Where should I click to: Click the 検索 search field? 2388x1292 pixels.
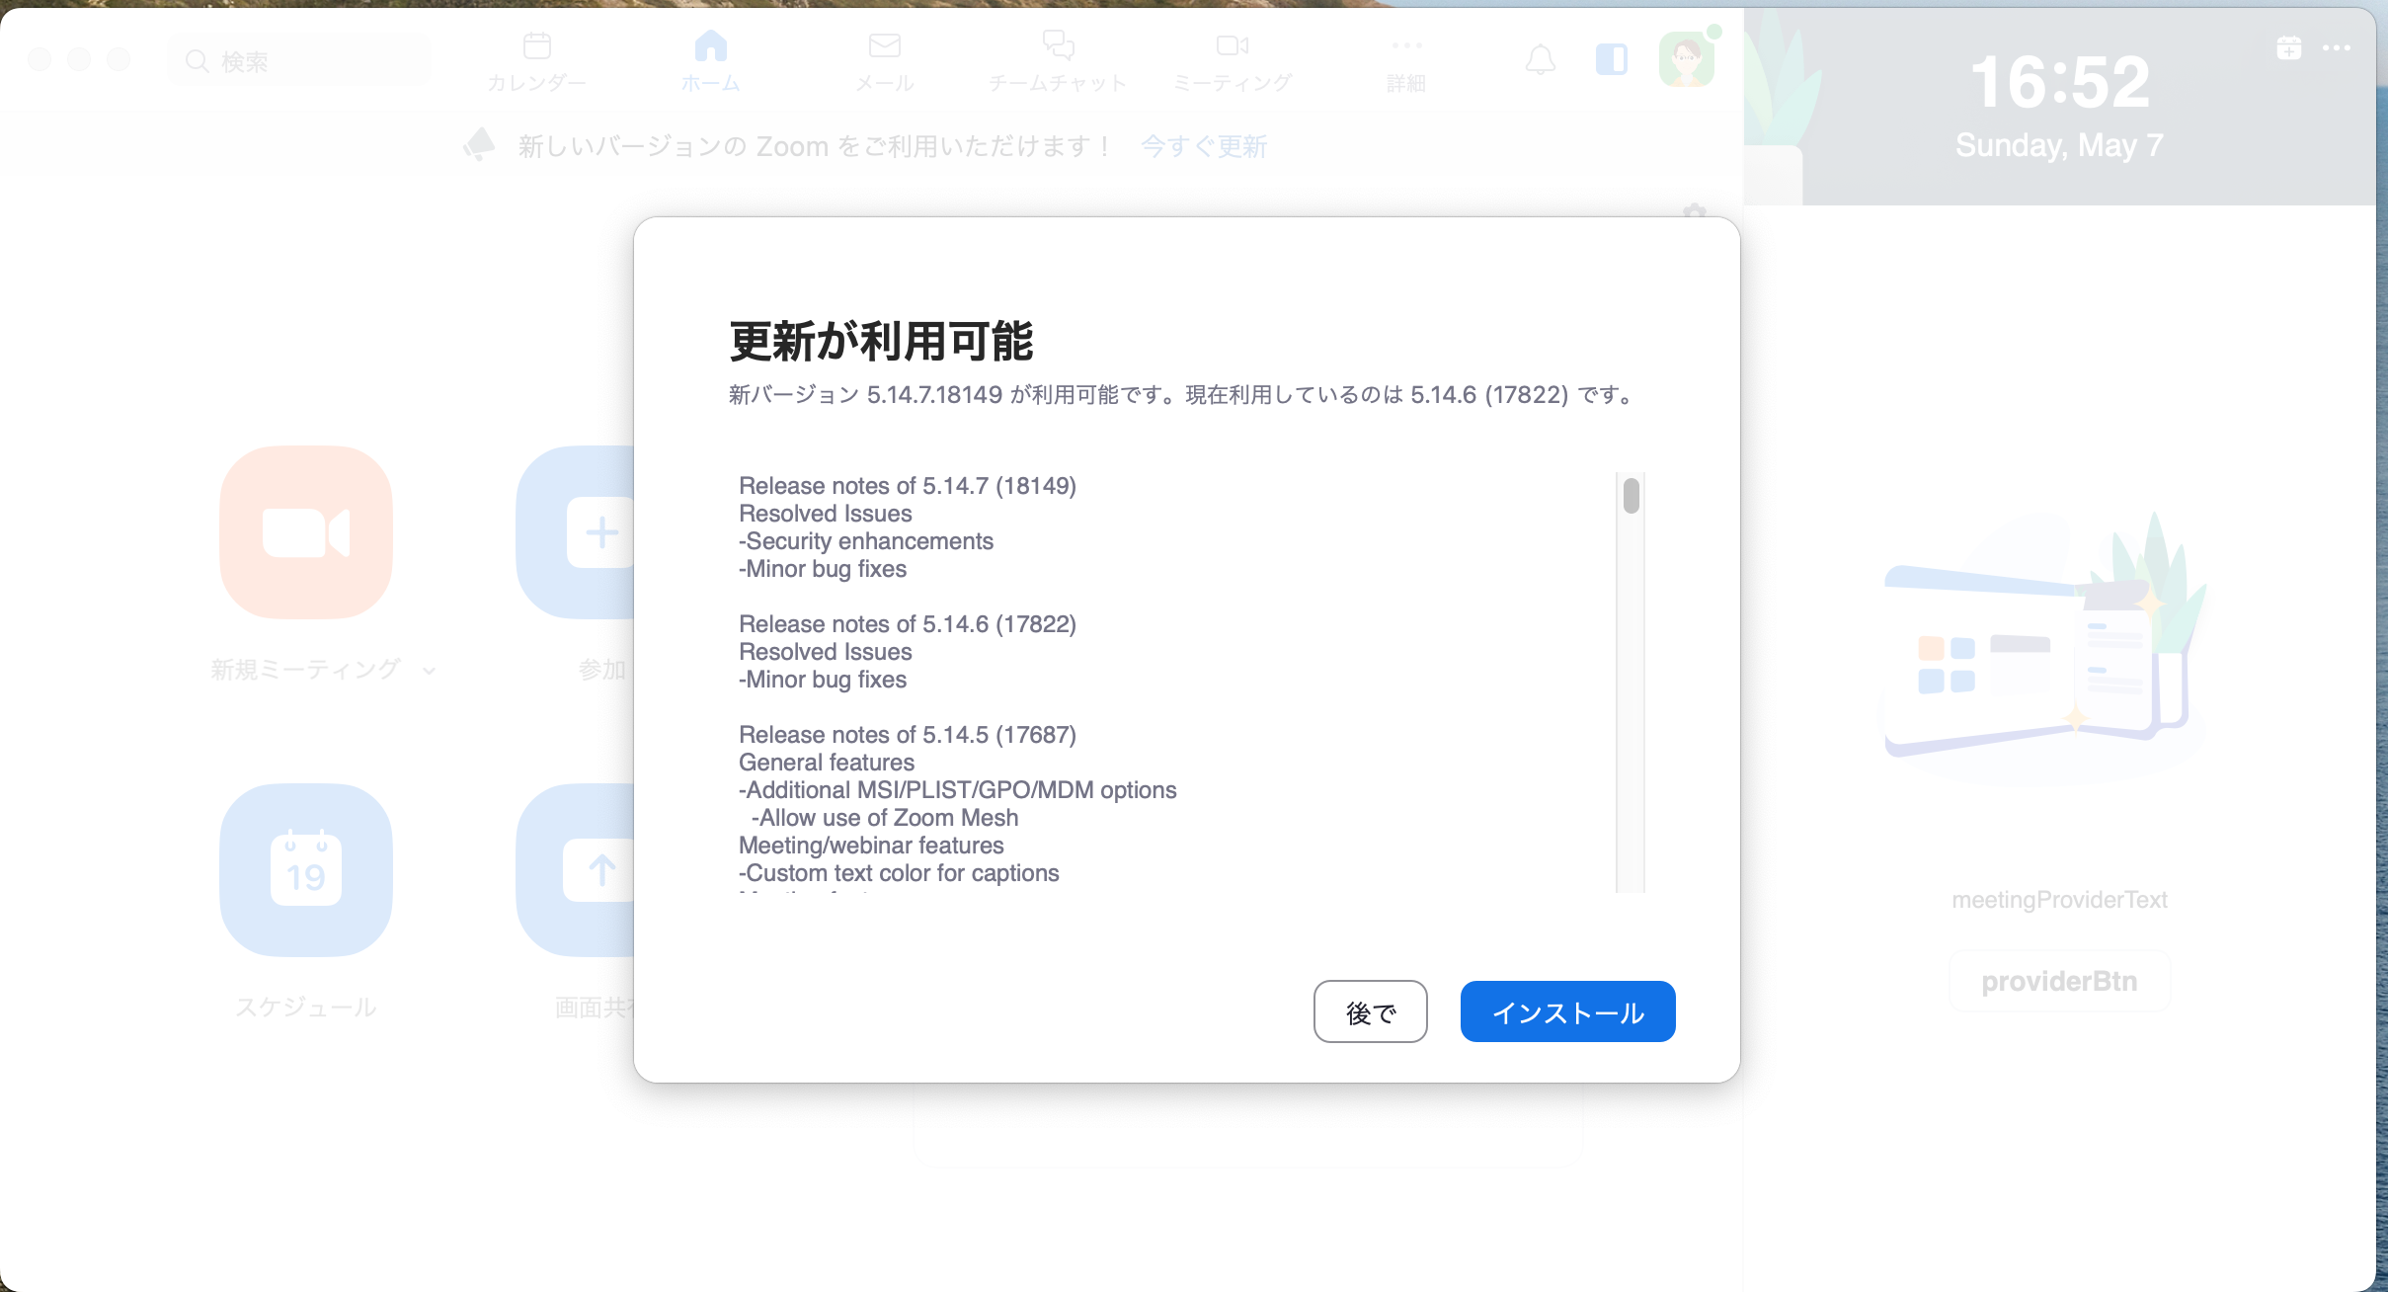point(299,61)
